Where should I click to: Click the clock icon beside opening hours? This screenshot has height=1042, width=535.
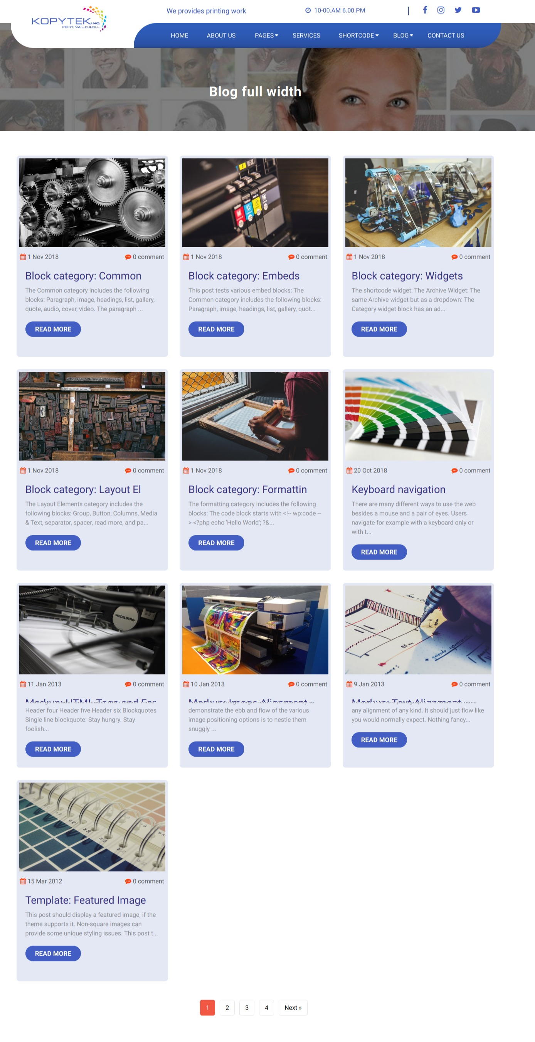click(308, 10)
